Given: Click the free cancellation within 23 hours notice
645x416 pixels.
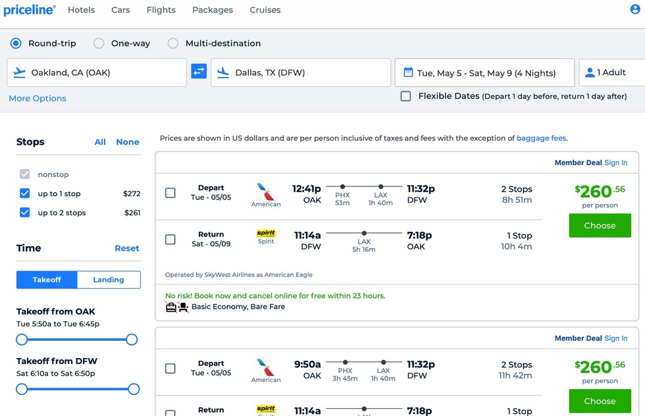Looking at the screenshot, I should tap(275, 296).
